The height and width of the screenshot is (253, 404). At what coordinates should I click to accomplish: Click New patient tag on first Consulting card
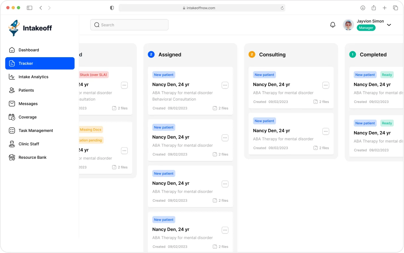click(264, 75)
